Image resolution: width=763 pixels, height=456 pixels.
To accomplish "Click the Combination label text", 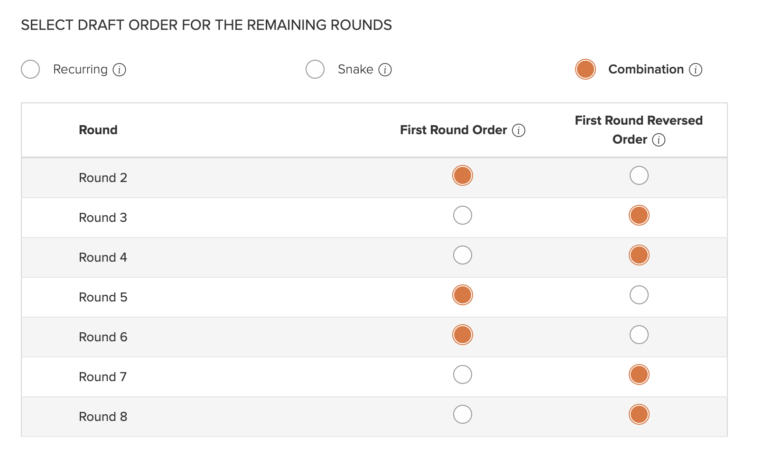I will [x=646, y=69].
